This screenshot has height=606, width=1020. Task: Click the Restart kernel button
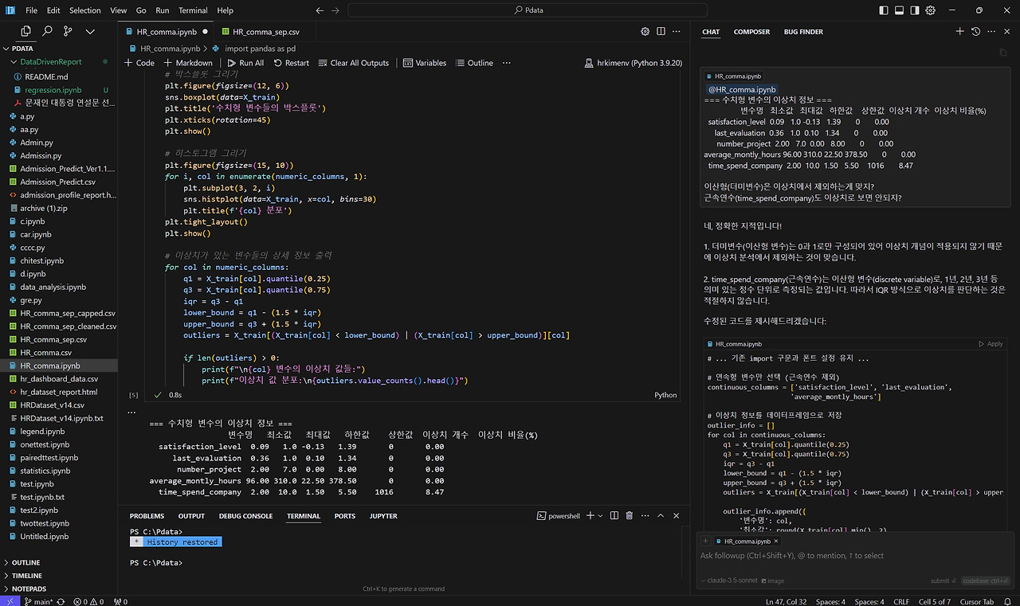click(x=292, y=63)
